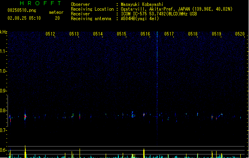The height and width of the screenshot is (158, 249).
Task: Click the Receiver label
Action: (80, 14)
